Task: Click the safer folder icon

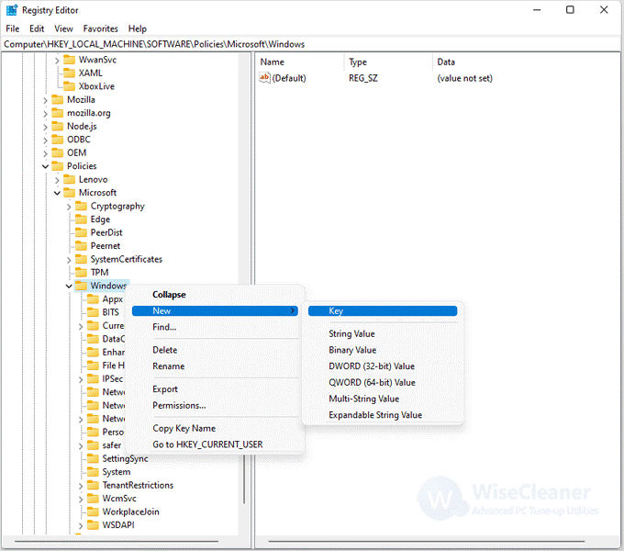Action: [x=93, y=445]
